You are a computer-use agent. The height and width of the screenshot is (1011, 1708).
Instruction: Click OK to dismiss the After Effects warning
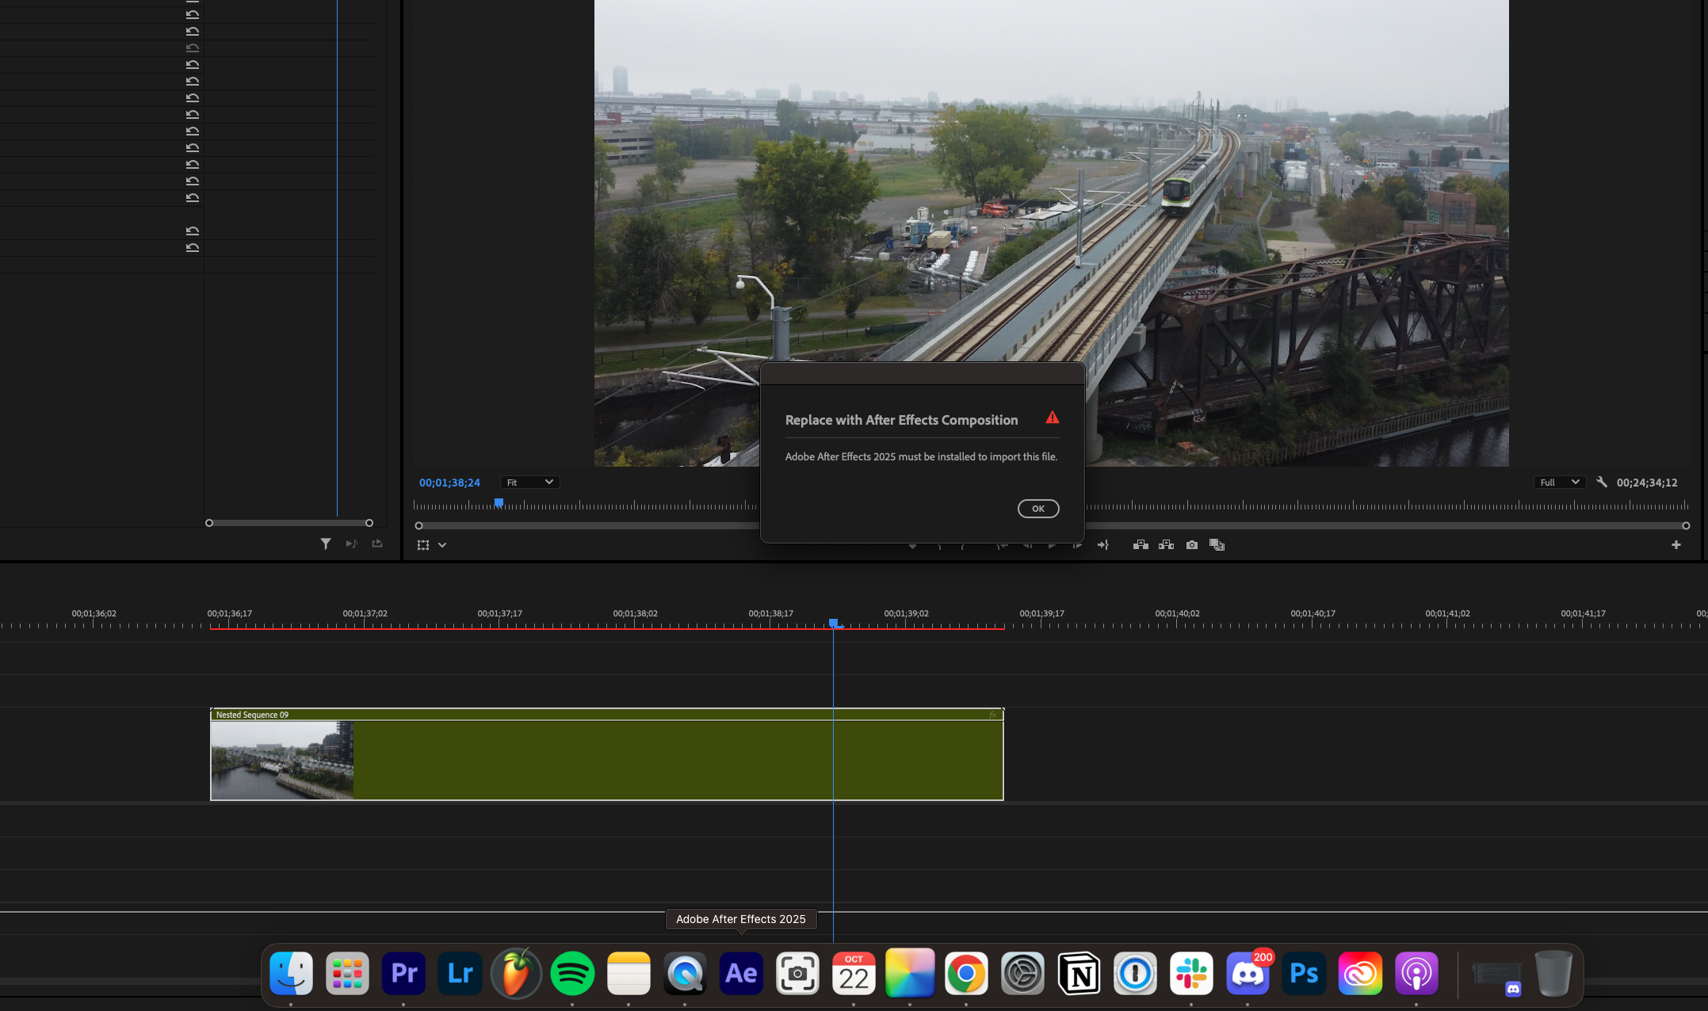[x=1038, y=508]
